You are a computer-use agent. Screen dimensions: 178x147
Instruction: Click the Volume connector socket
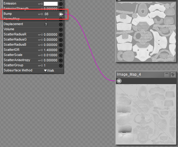[61, 30]
